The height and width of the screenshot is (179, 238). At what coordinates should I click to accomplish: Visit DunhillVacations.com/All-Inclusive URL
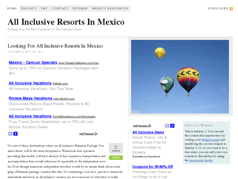coord(74,117)
